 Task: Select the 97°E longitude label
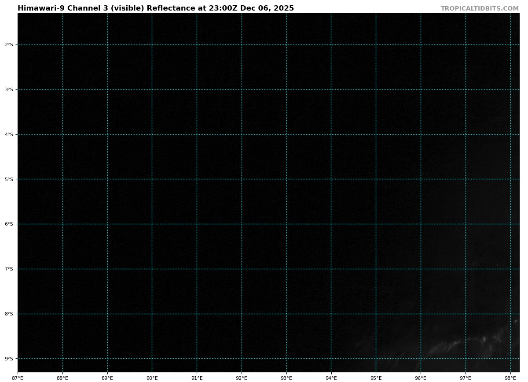click(x=466, y=378)
